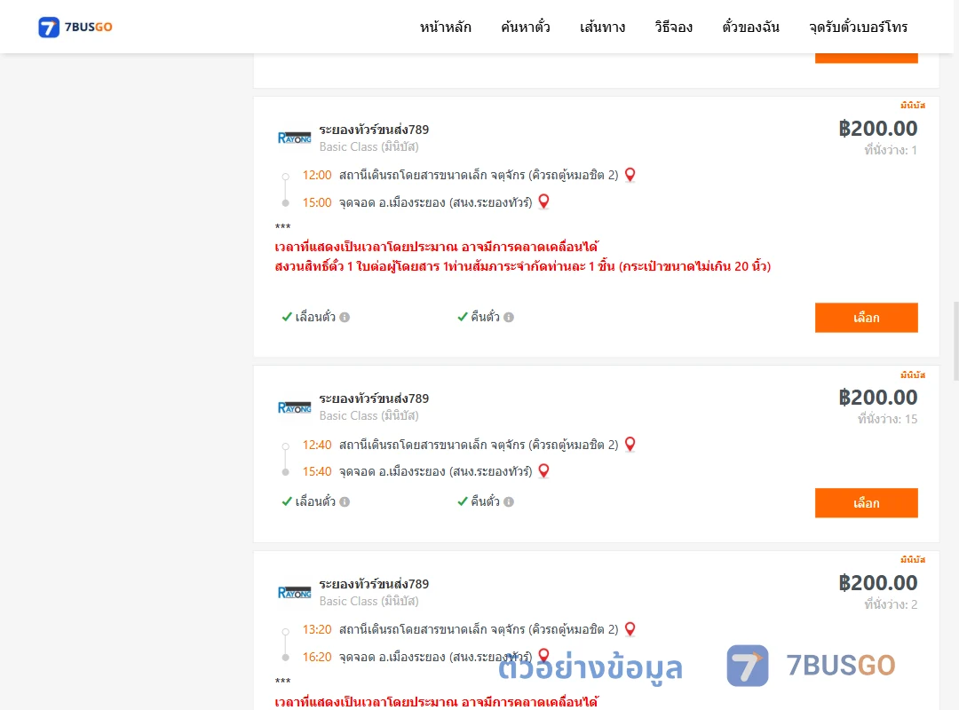This screenshot has height=710, width=959.
Task: Show map pin for 12:40 departure station
Action: coord(630,444)
